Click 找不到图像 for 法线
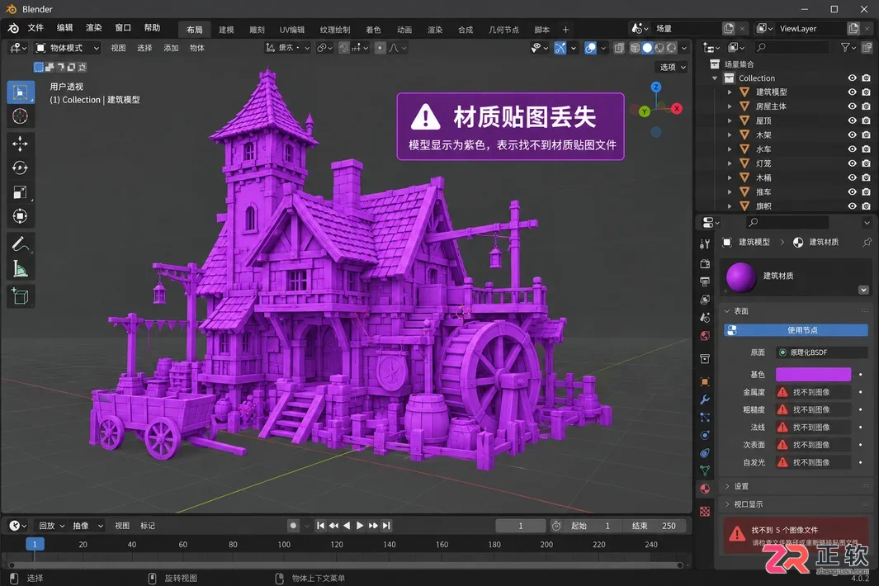Screen dimensions: 879x586 coord(814,428)
